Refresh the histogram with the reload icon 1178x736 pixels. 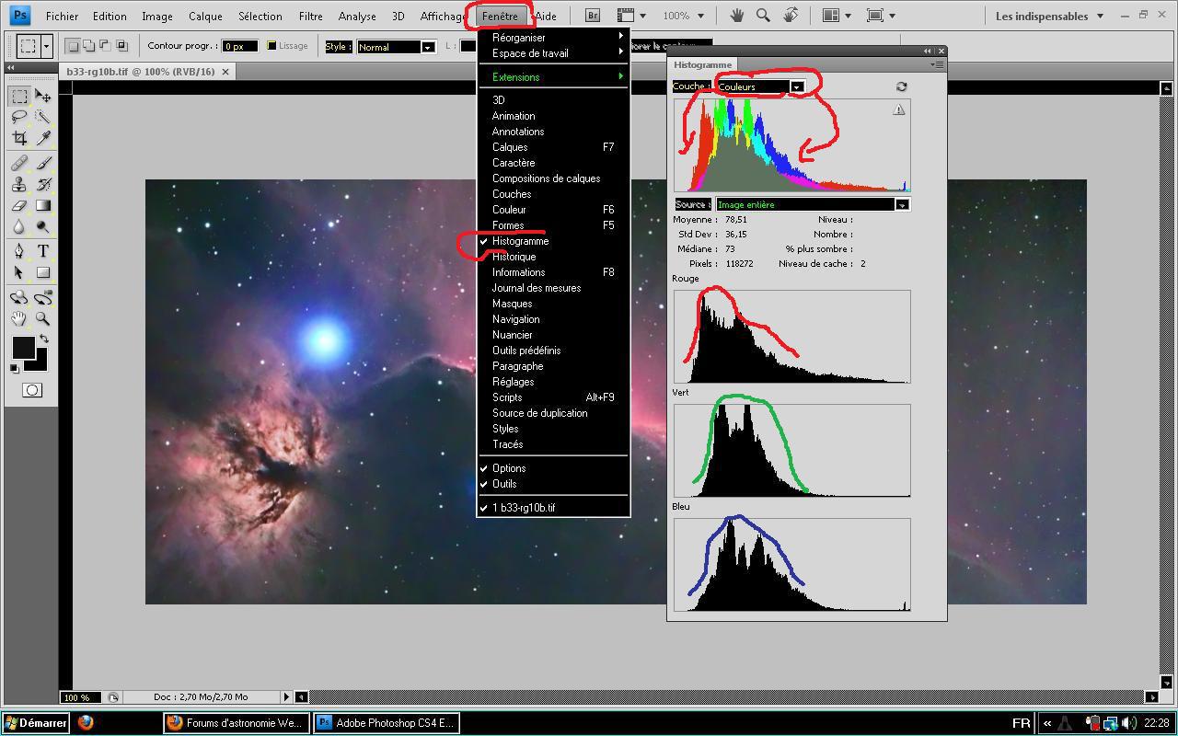pos(901,86)
